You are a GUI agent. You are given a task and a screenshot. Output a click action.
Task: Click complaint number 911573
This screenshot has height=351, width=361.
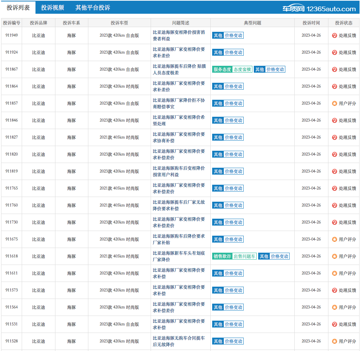(12, 290)
